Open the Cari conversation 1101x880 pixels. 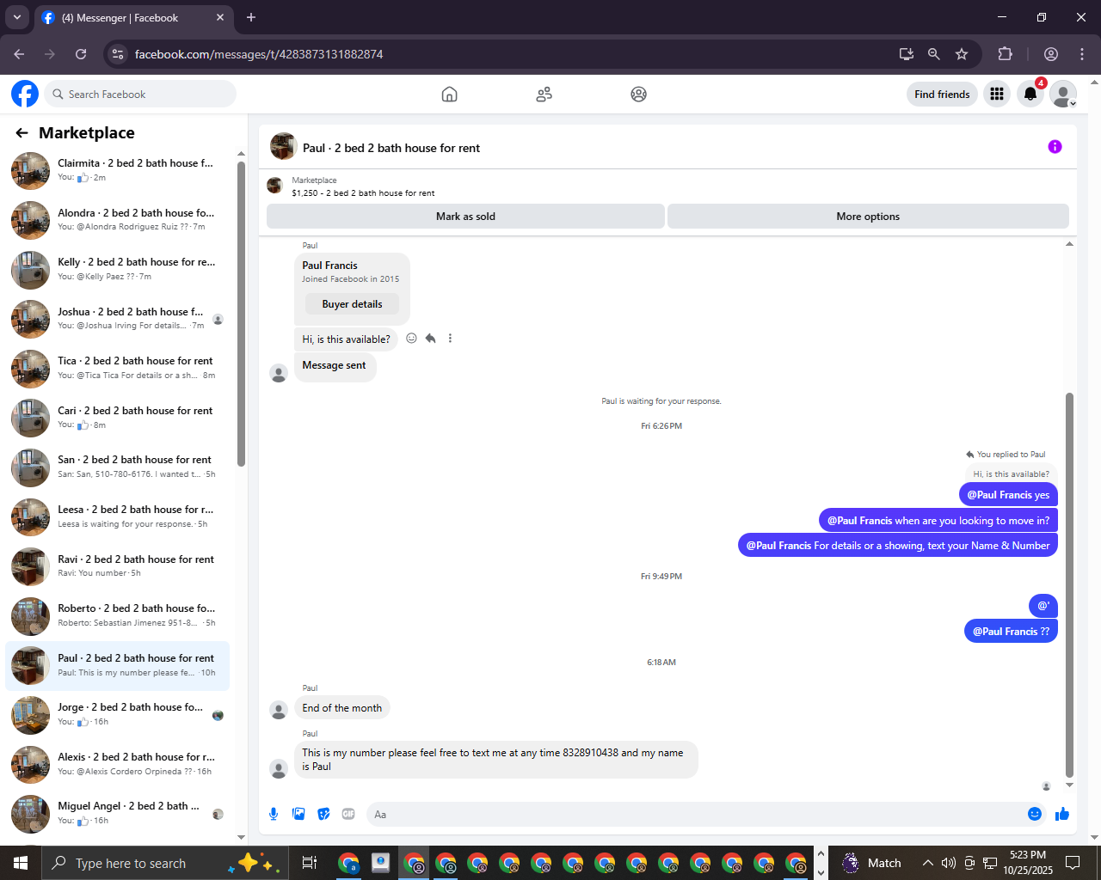pos(117,418)
